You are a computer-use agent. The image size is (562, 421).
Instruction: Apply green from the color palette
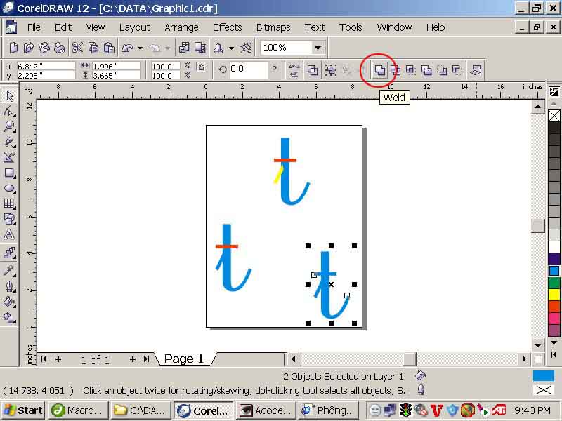554,283
